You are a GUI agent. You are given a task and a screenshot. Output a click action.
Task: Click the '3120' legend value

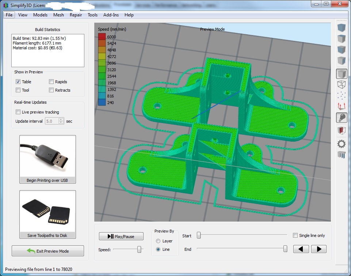111,70
